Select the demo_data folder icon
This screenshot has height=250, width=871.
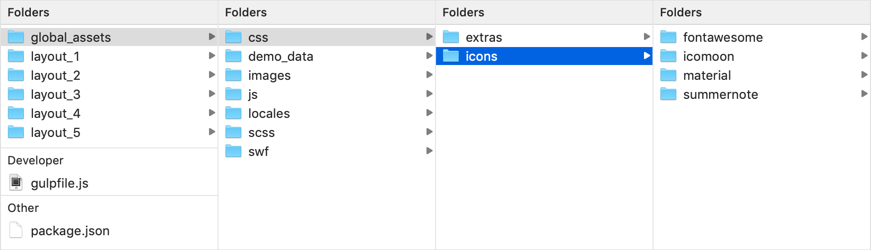click(x=233, y=56)
